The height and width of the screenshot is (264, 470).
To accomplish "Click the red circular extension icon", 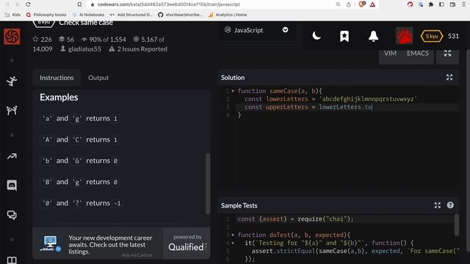I will click(x=410, y=4).
